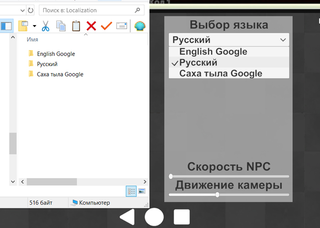Open the folder options dropdown arrow
This screenshot has height=228, width=320.
[x=34, y=26]
